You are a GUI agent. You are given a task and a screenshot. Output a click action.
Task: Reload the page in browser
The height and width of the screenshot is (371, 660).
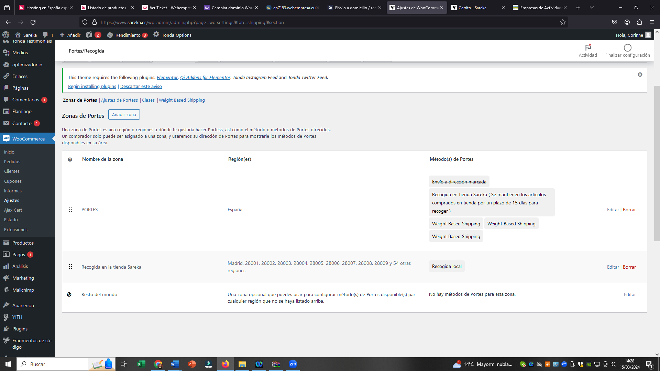[33, 22]
